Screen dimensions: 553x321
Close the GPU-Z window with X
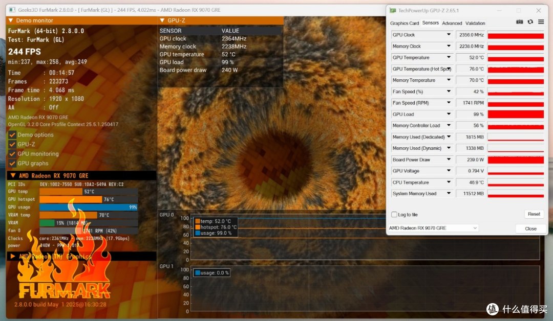pos(538,11)
